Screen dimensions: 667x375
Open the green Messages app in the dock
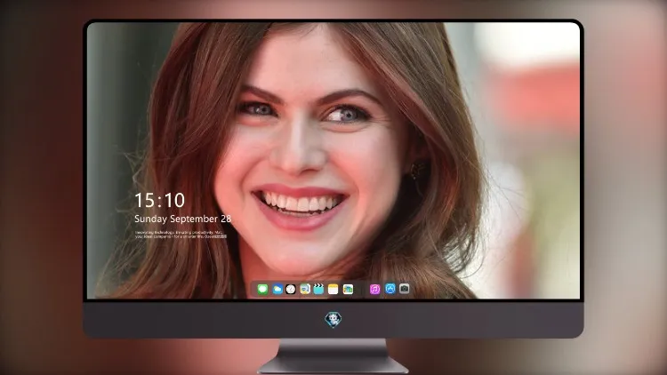[x=262, y=290]
